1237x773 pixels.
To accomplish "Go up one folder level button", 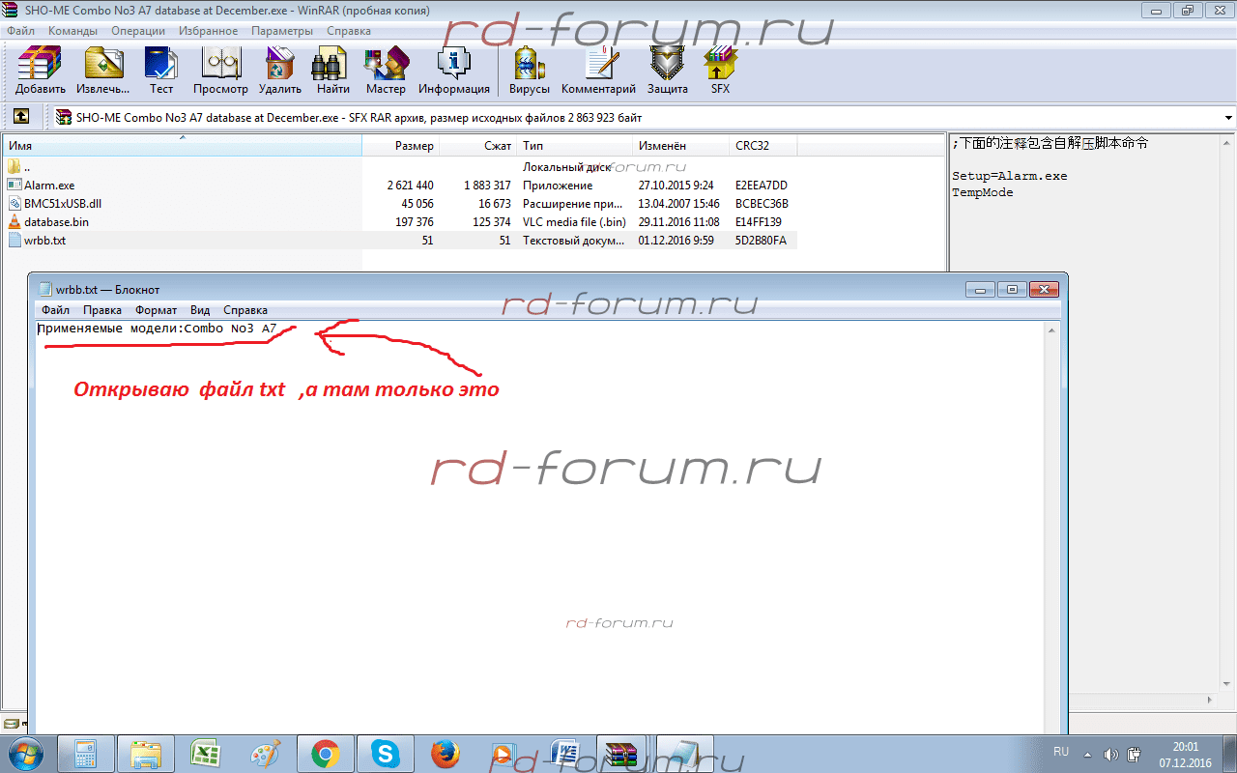I will (x=20, y=117).
